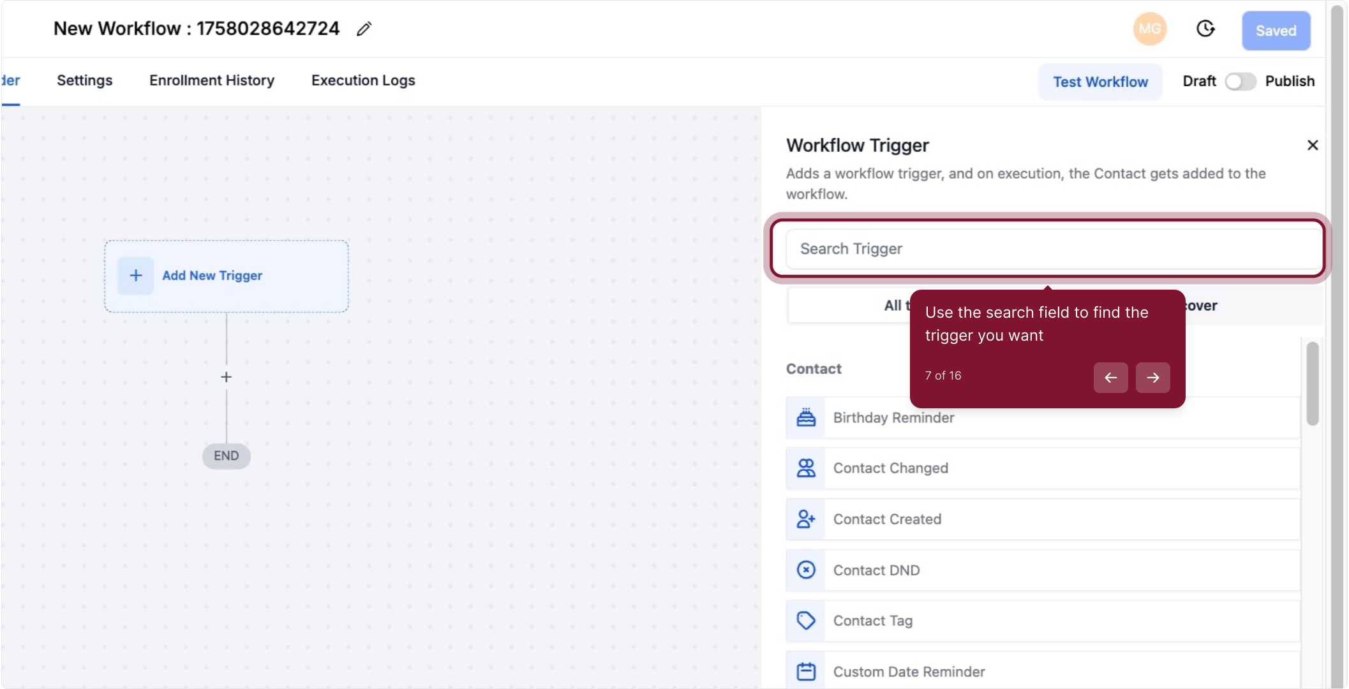Go to previous tour step arrow
The height and width of the screenshot is (689, 1349).
(1110, 378)
